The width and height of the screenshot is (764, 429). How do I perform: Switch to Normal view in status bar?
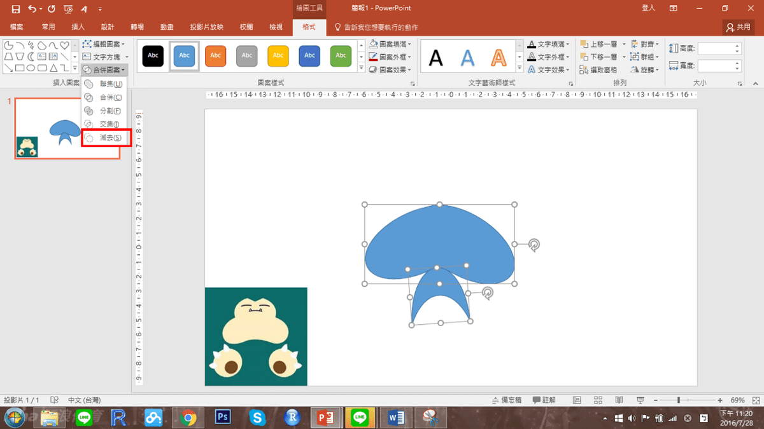coord(577,400)
